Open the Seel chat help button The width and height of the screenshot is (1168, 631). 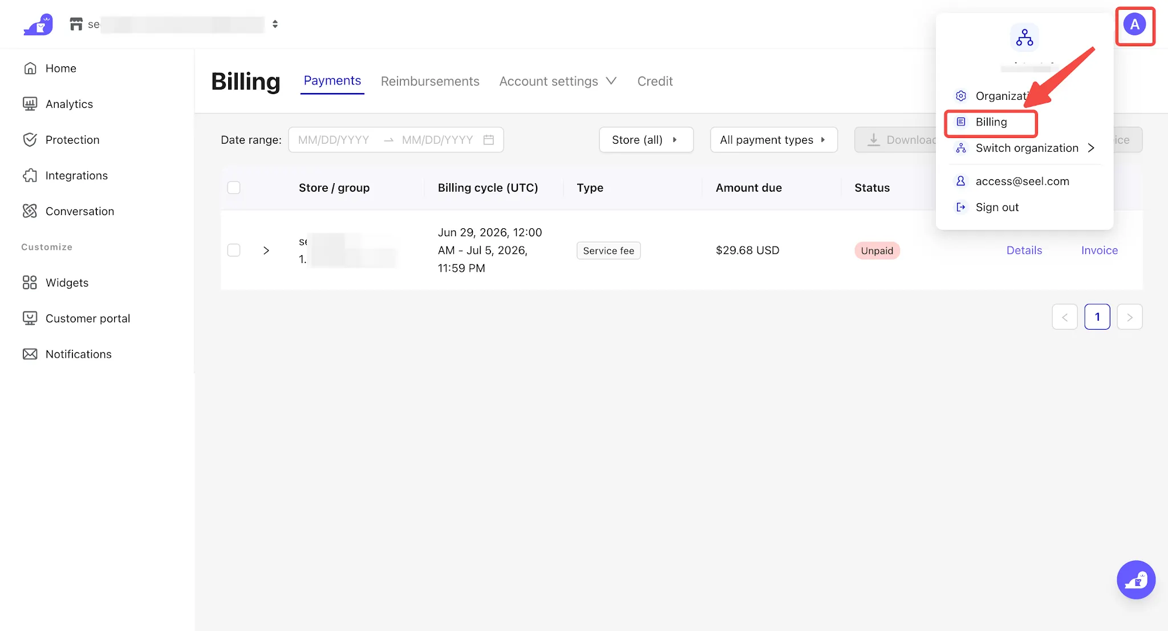click(1136, 580)
